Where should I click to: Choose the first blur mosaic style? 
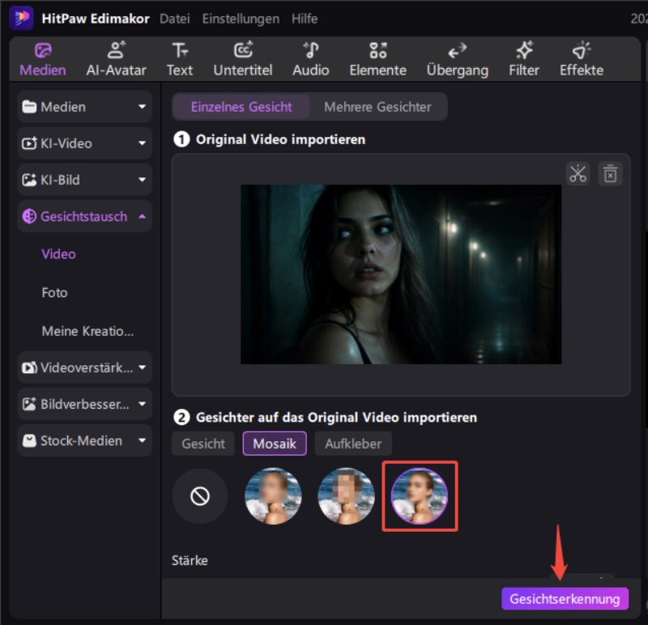273,496
